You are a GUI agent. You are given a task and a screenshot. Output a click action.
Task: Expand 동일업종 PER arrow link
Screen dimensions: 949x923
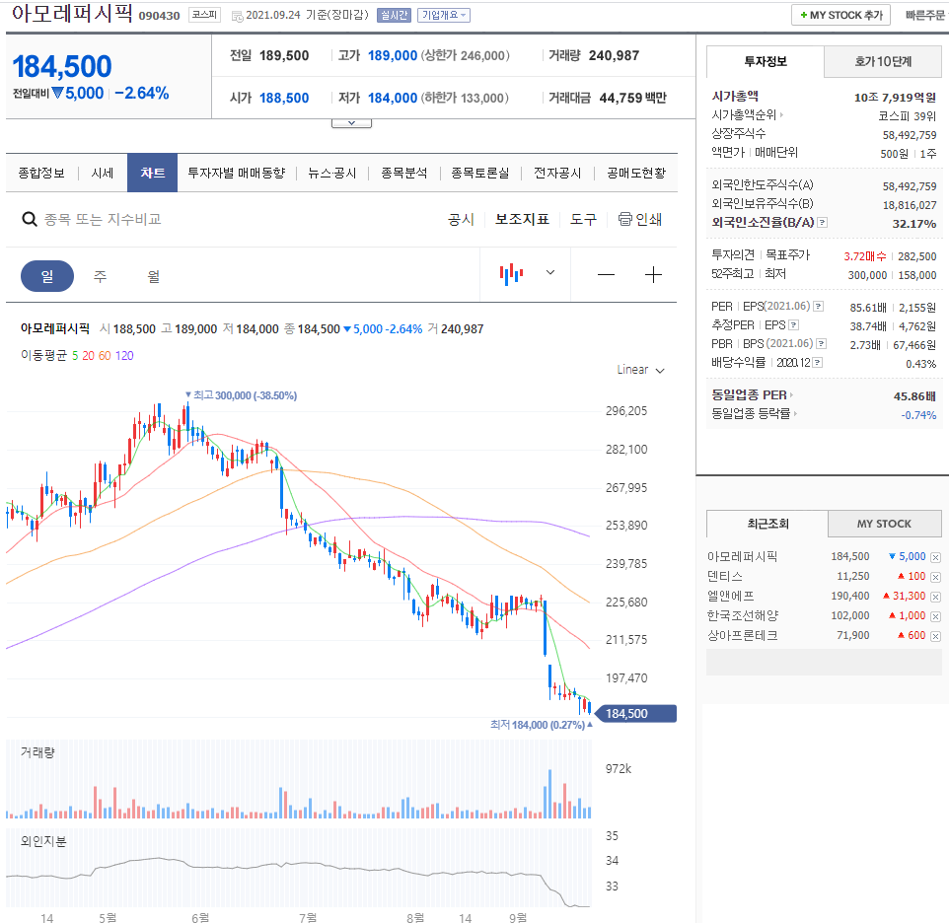[791, 395]
